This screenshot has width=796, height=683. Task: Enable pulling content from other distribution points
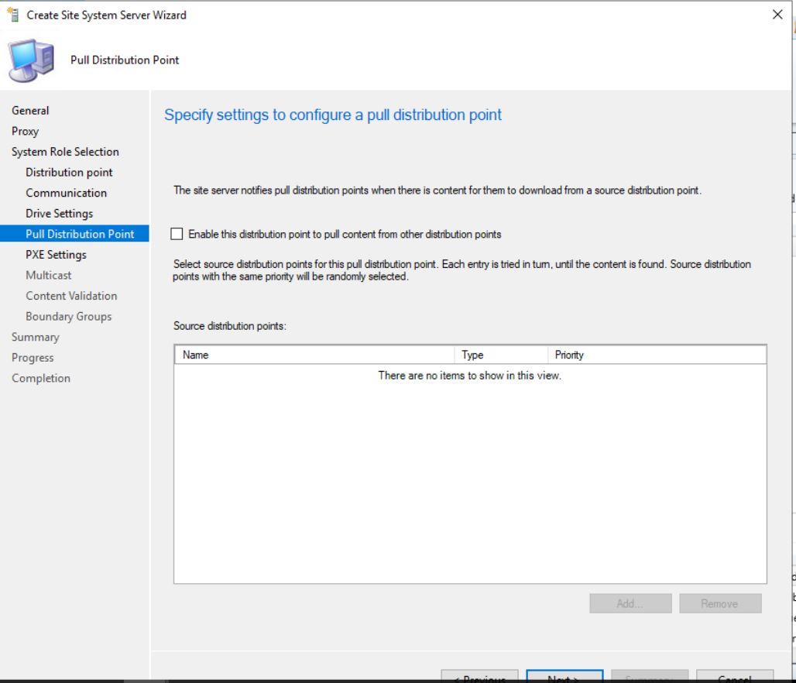(178, 234)
